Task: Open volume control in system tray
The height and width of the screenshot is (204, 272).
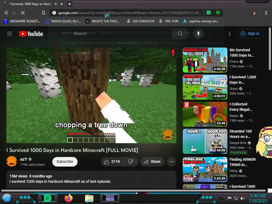Action: click(x=243, y=198)
